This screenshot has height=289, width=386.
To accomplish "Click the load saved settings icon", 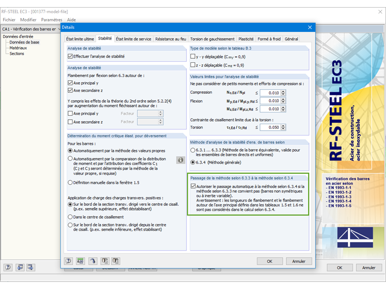I will coord(105,261).
